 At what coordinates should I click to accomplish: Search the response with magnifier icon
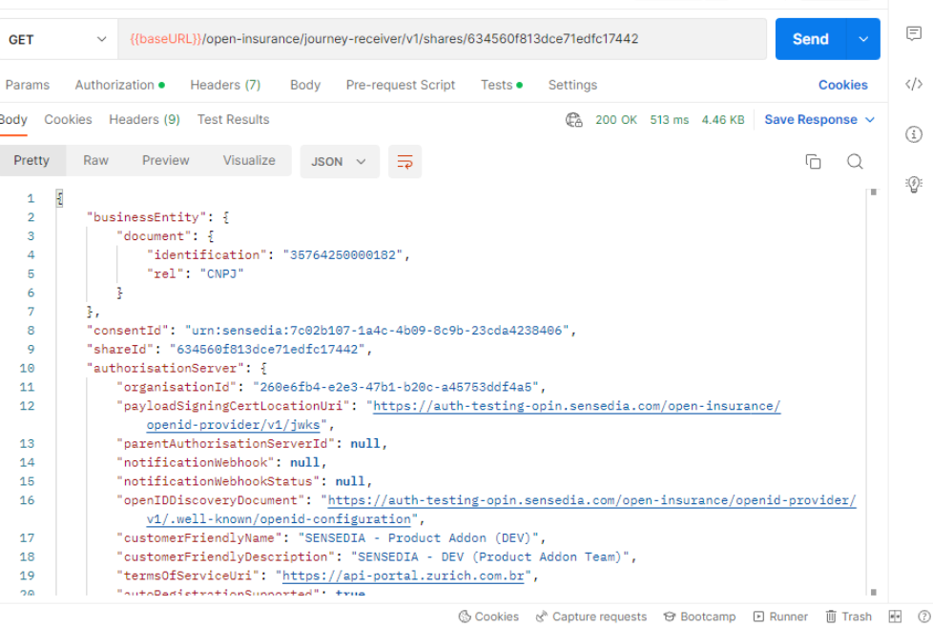coord(855,161)
